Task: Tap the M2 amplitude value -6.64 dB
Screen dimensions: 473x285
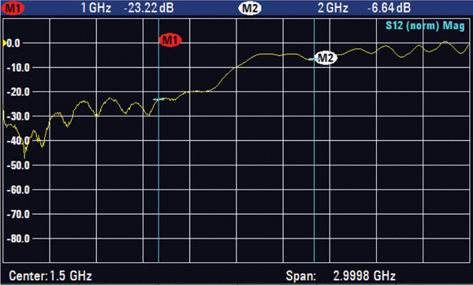Action: coord(389,8)
